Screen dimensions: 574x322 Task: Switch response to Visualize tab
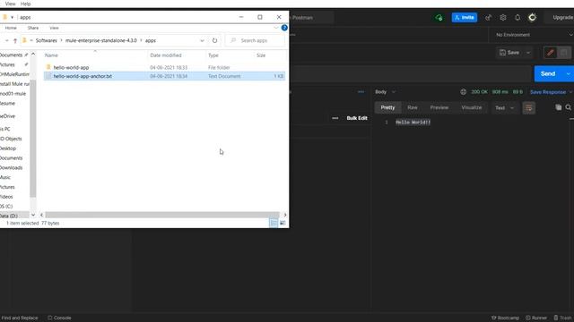[472, 107]
